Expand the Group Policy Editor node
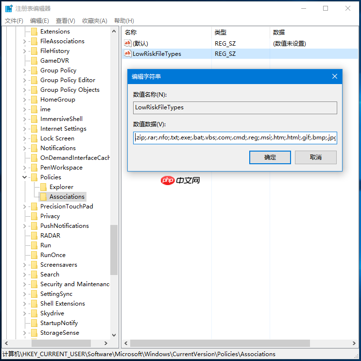 click(x=25, y=80)
